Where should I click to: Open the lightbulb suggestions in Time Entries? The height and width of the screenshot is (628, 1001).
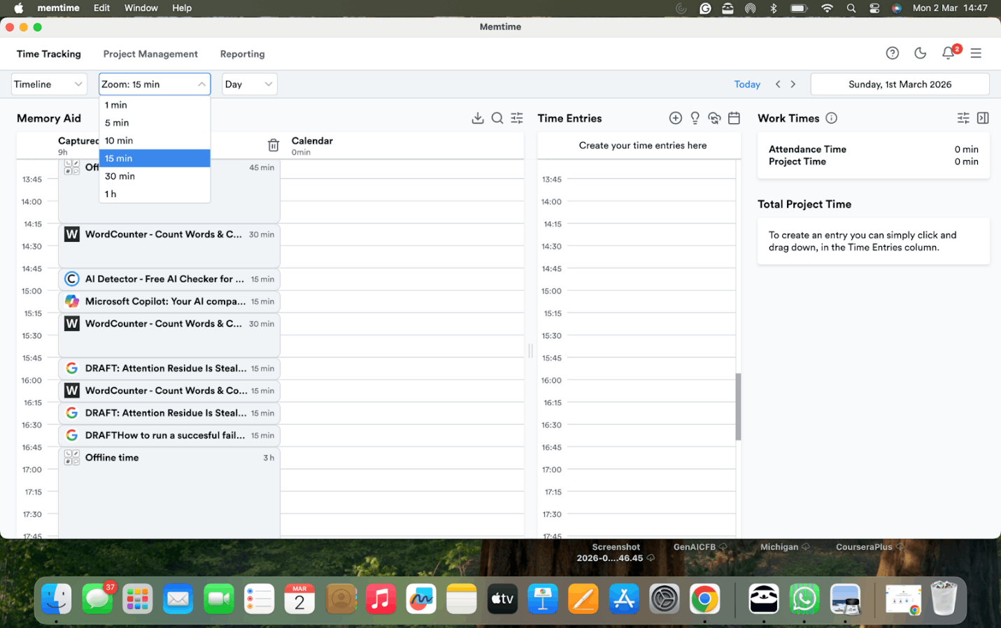695,118
